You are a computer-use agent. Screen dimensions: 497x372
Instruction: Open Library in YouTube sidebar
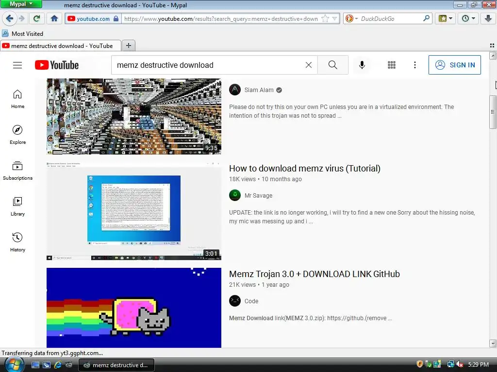(17, 206)
